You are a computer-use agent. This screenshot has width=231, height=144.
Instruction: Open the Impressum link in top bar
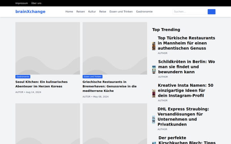pos(22,3)
